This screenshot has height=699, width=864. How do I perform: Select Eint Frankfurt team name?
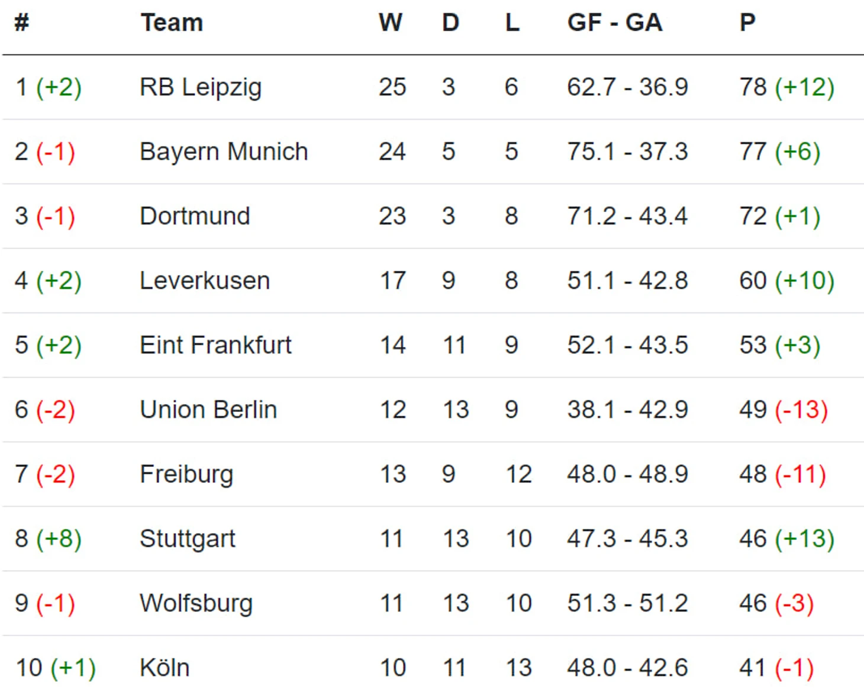tap(215, 346)
